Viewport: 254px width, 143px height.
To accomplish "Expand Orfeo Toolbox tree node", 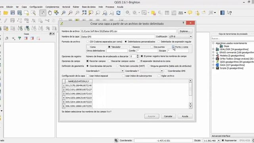I will click(x=213, y=58).
